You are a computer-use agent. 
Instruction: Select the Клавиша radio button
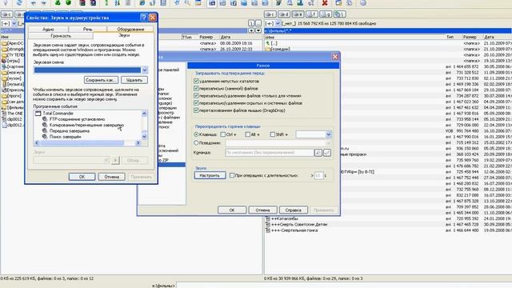[196, 134]
